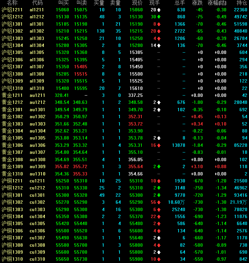Click contract code au1302

pyautogui.click(x=37, y=117)
